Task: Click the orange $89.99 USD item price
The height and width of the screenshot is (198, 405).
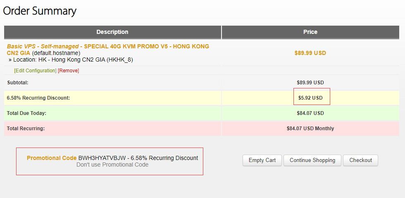Action: click(x=310, y=53)
